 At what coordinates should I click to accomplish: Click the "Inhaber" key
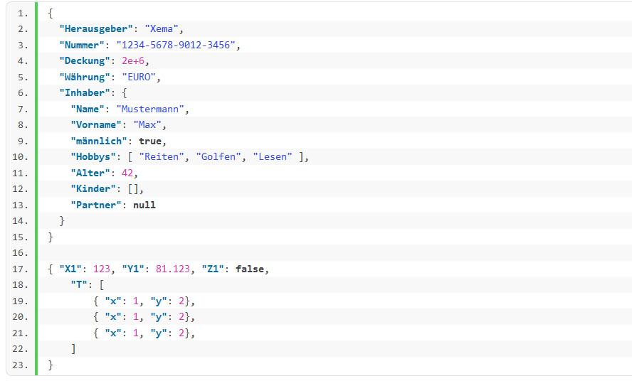(85, 93)
